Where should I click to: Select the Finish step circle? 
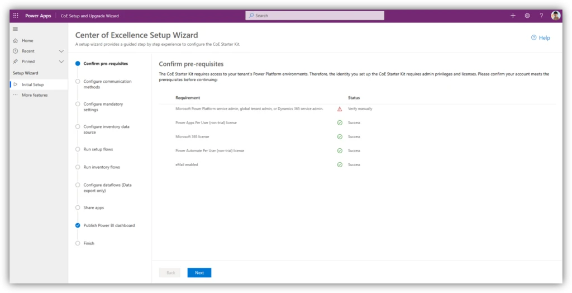coord(78,243)
